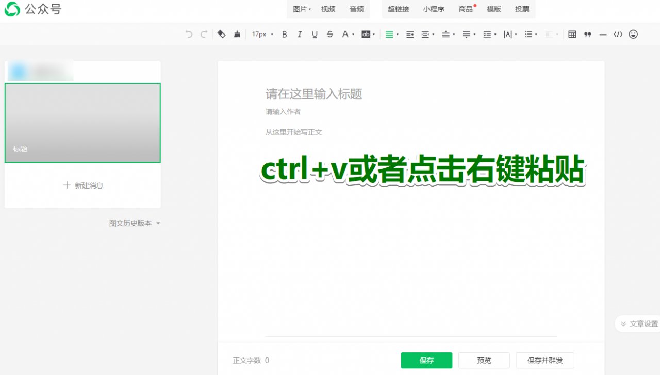Insert a table into the article
Image resolution: width=660 pixels, height=375 pixels.
tap(571, 34)
